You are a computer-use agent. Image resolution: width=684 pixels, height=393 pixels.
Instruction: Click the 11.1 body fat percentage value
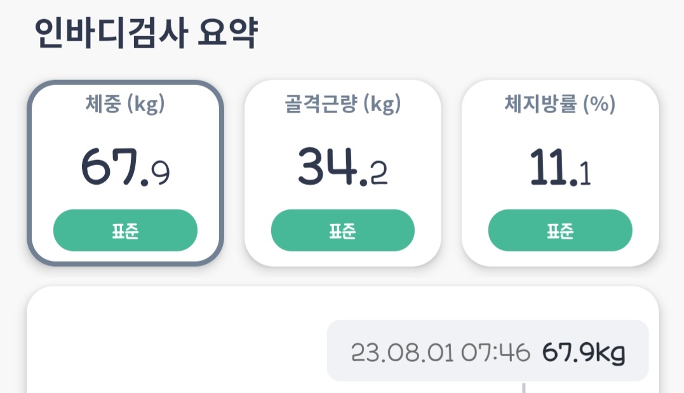560,167
